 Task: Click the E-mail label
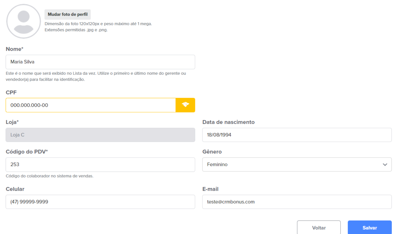tap(211, 189)
